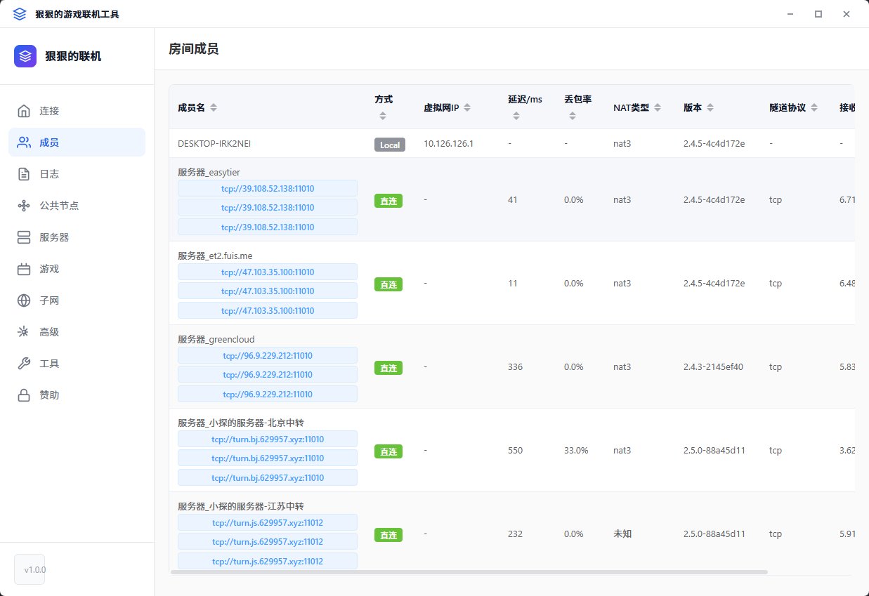Sort by 延迟/ms column arrows
Screen dimensions: 869x596
pyautogui.click(x=516, y=116)
